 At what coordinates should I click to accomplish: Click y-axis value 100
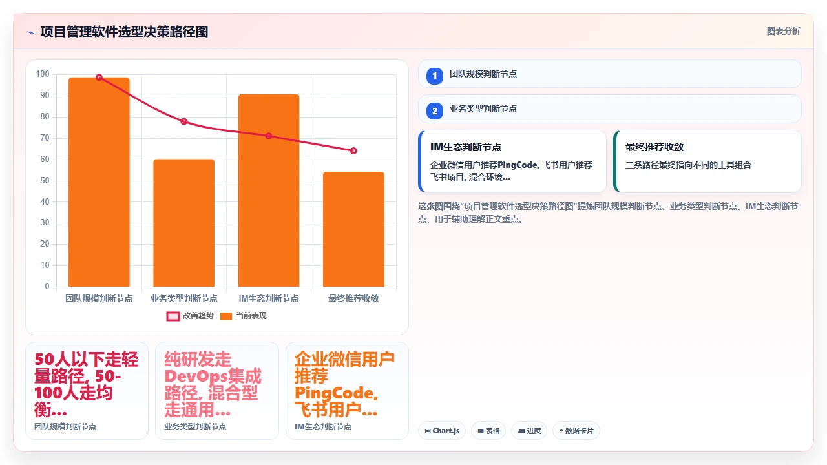(43, 74)
